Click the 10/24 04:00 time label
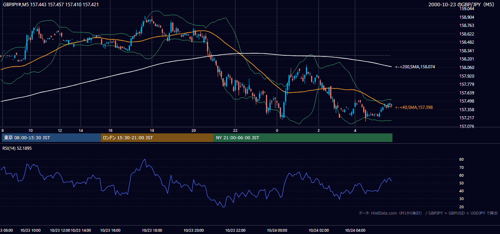Image resolution: width=500 pixels, height=234 pixels. (355, 230)
